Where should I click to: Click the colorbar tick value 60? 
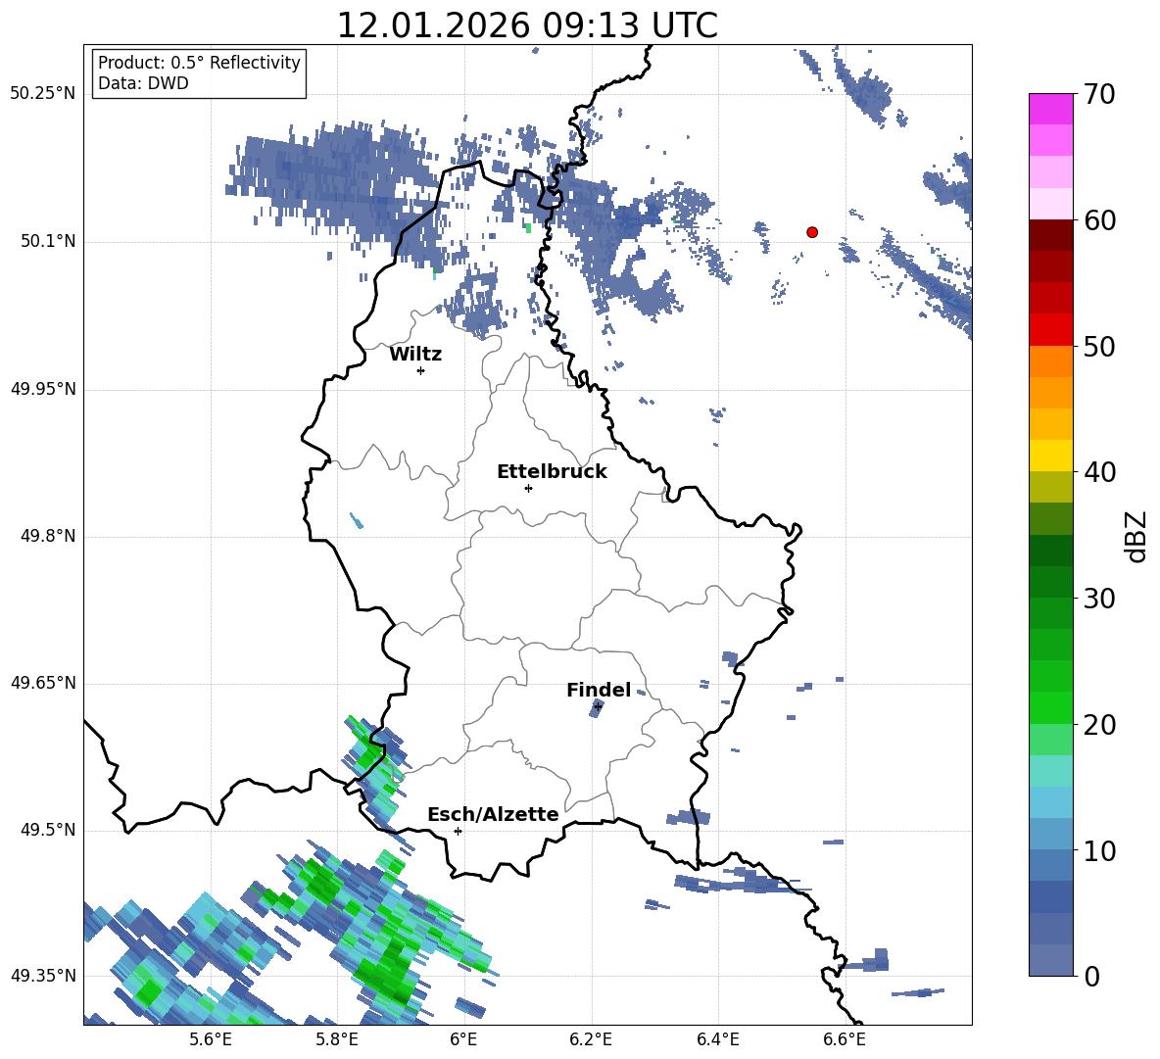1099,220
